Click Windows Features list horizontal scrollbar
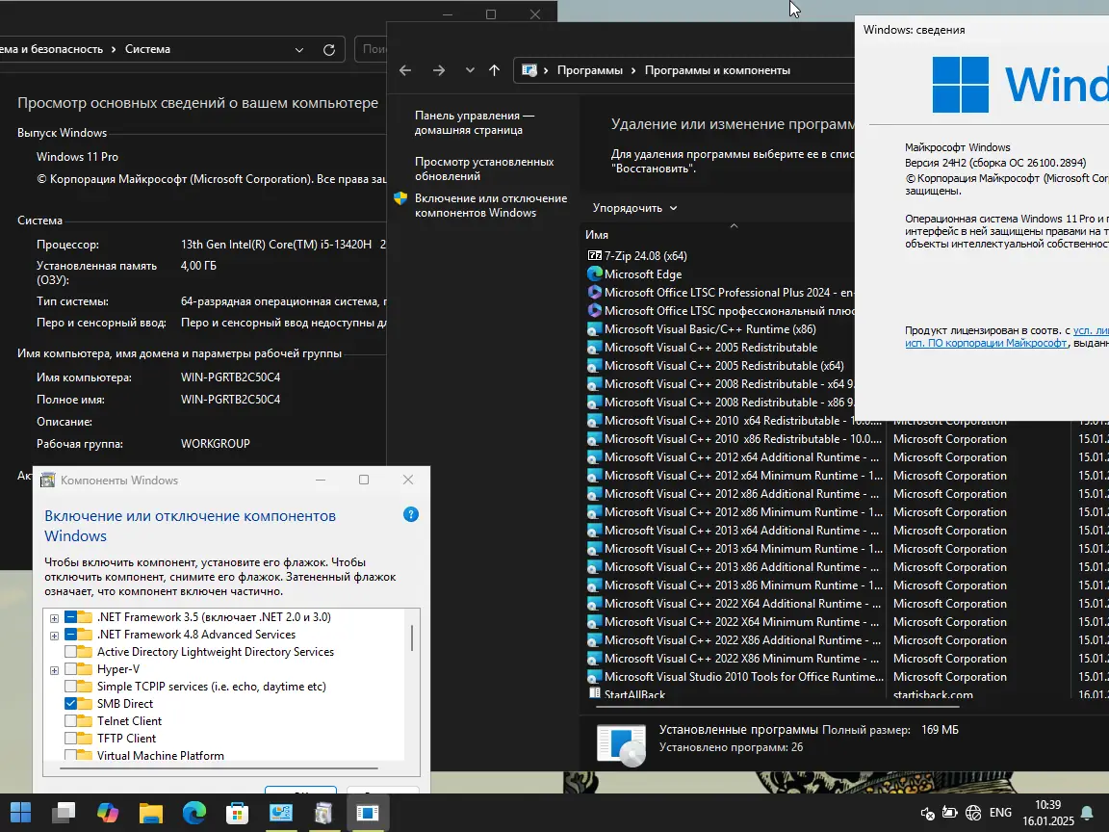Viewport: 1109px width, 832px height. (219, 767)
